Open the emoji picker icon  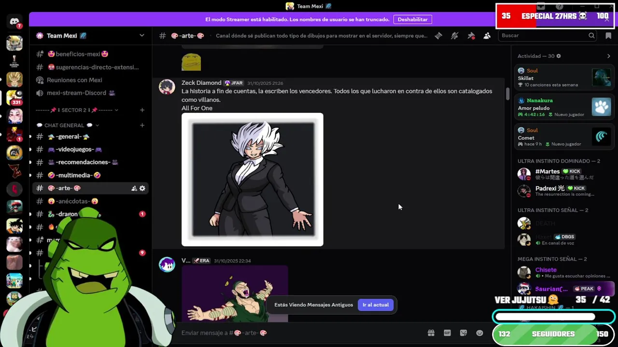(479, 333)
